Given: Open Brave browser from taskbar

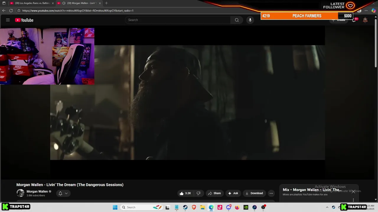Looking at the screenshot, I should click(x=194, y=207).
